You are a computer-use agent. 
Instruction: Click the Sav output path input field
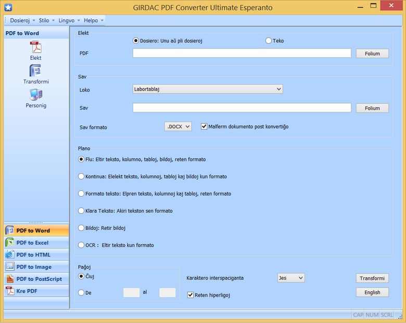[x=242, y=108]
